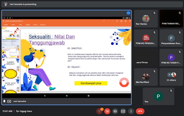This screenshot has height=116, width=184.
Task: Click the yellow Gambarajah piza button
Action: (91, 83)
